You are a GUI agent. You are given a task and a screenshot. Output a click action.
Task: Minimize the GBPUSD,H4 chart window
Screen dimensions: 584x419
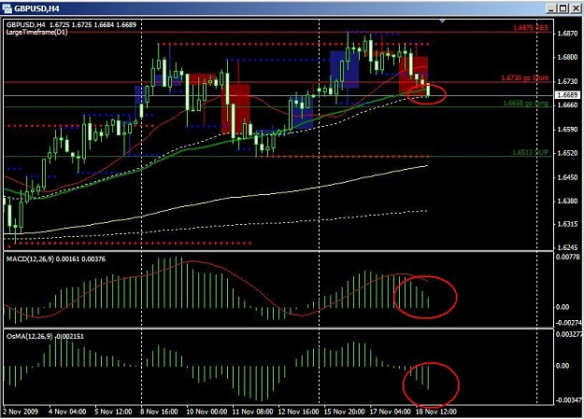[552, 8]
